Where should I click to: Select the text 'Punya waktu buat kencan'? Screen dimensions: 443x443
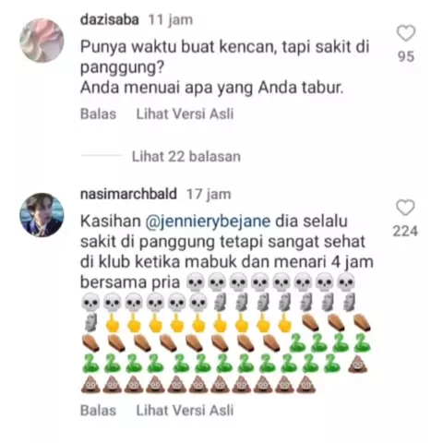176,47
